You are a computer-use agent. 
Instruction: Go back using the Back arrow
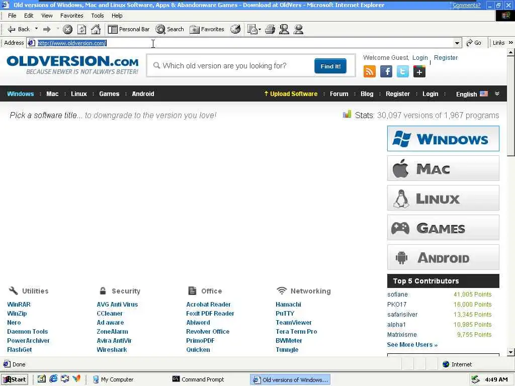tap(19, 29)
